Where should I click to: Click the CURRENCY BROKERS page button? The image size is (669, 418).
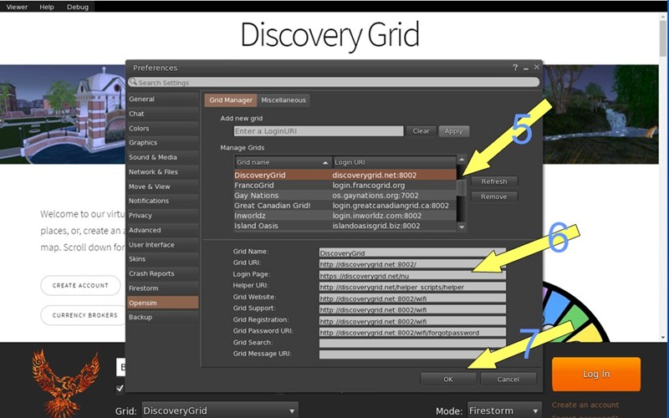coord(84,315)
